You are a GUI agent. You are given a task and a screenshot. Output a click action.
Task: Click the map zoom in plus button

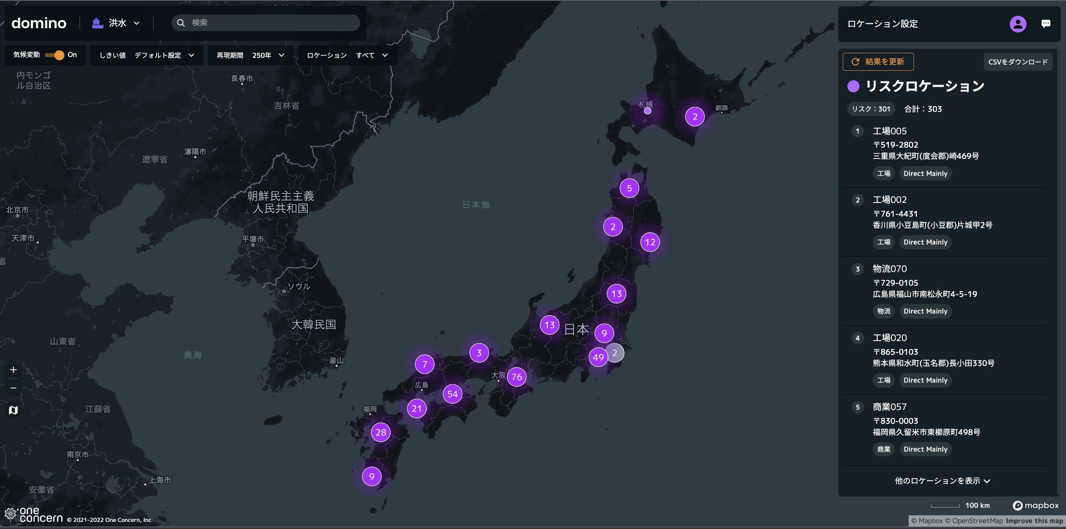(13, 370)
